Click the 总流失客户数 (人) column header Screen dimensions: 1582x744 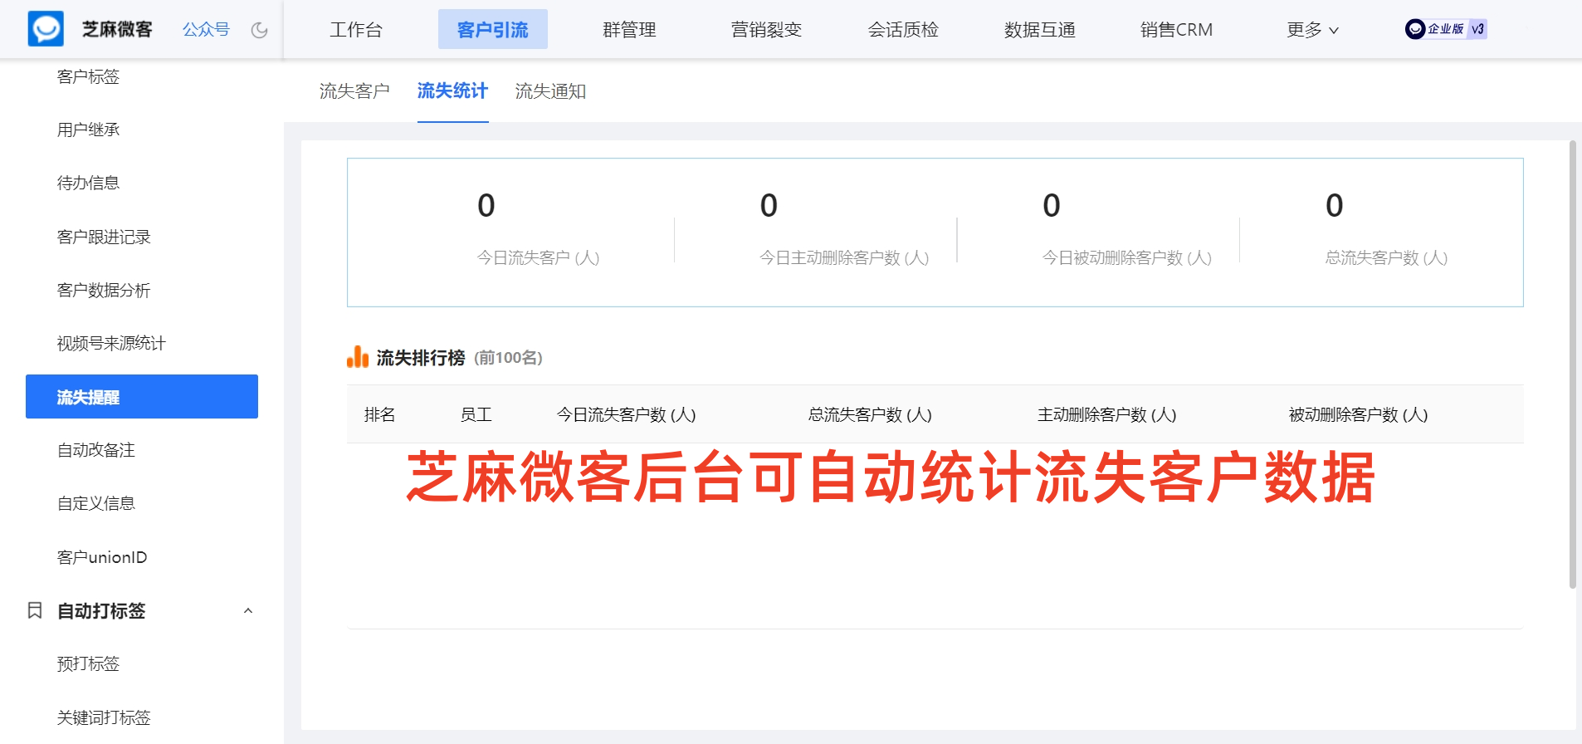[x=870, y=414]
